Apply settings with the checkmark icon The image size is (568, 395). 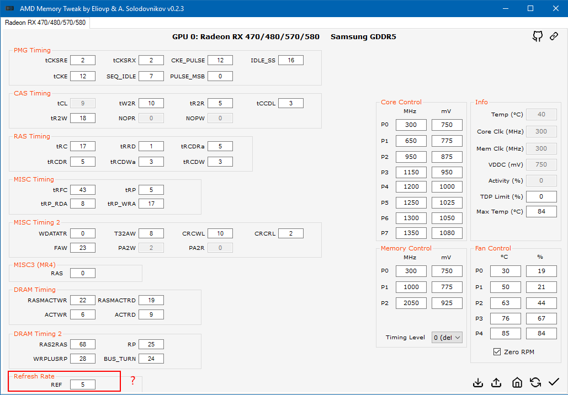point(554,382)
